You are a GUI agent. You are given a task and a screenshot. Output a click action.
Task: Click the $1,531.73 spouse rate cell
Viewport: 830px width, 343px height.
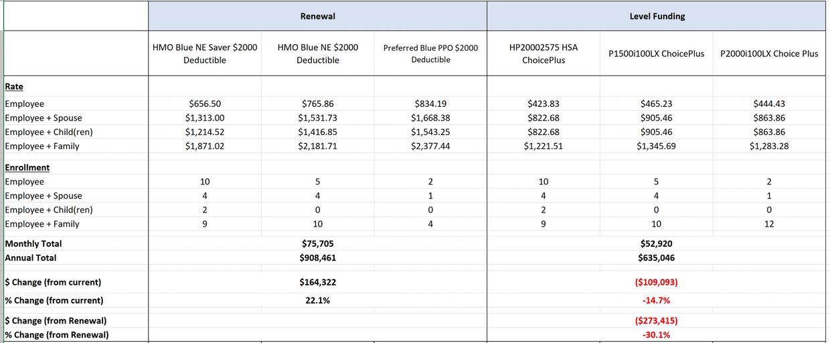coord(318,118)
